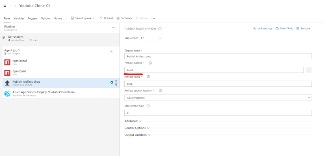Open the pipeline Summary
325x156 pixels.
coord(124,18)
